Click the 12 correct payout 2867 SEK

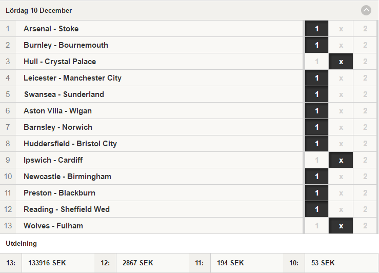click(138, 263)
